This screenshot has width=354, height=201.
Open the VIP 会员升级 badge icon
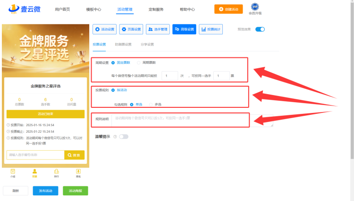[x=255, y=7]
